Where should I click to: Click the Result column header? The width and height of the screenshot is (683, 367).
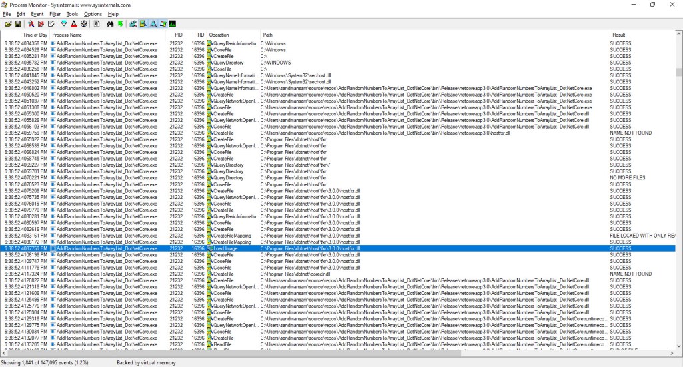click(619, 35)
